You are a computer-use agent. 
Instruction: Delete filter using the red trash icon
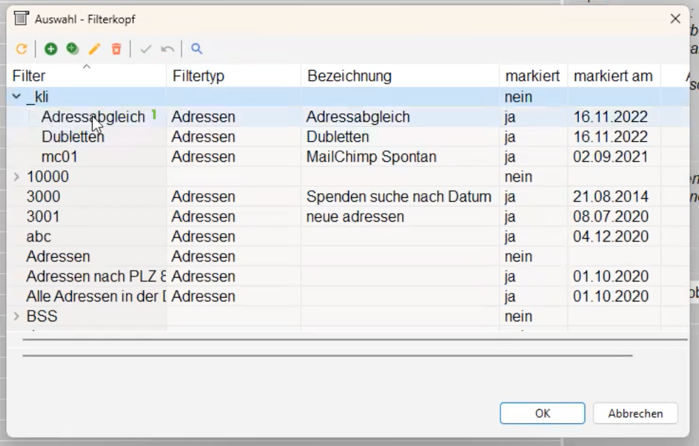pyautogui.click(x=116, y=49)
